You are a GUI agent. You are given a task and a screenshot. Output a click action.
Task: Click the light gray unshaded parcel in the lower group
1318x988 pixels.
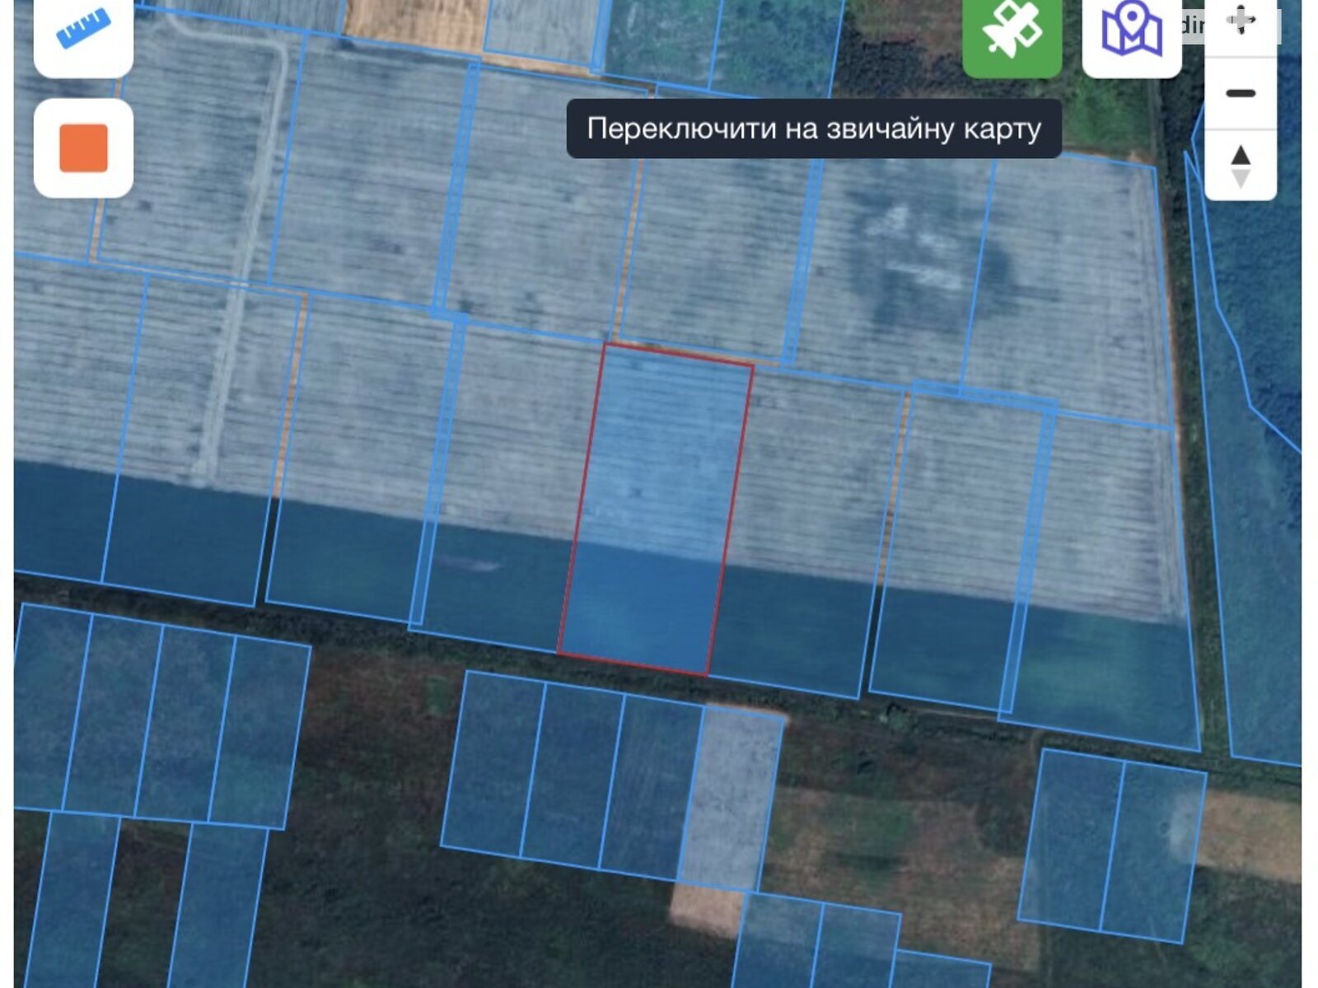tap(729, 799)
